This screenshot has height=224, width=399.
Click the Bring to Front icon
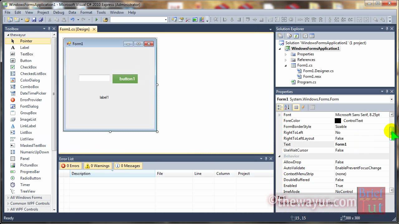point(375,20)
